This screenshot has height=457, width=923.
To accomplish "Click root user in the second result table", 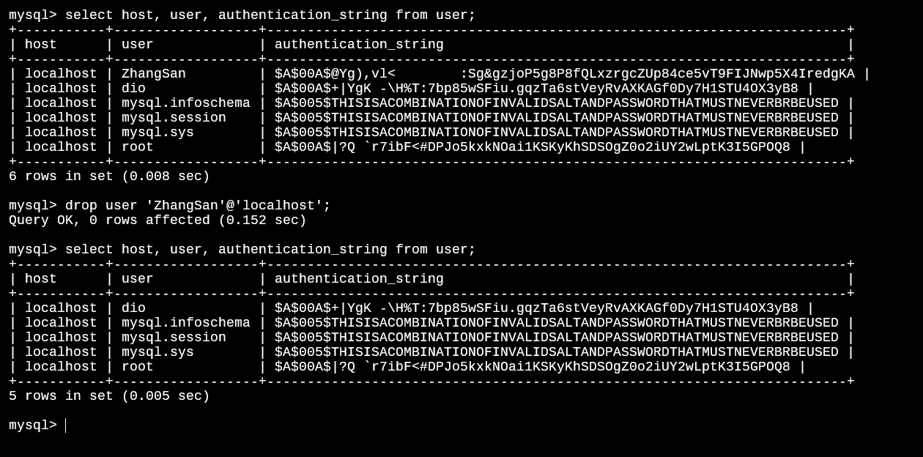I will coord(137,367).
